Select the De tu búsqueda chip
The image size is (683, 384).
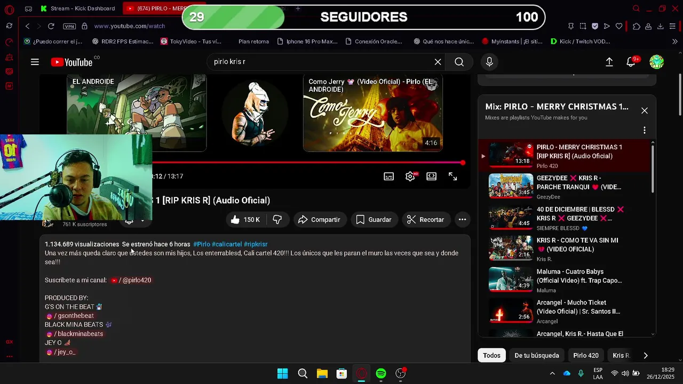click(537, 355)
